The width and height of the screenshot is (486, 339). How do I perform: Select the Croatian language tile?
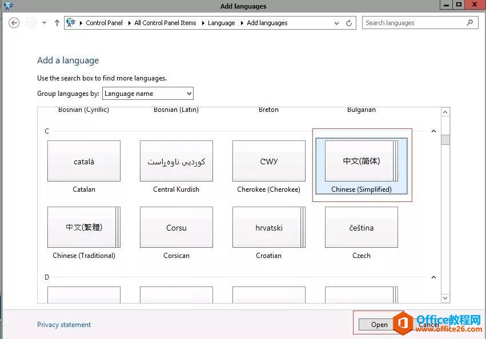tap(269, 233)
